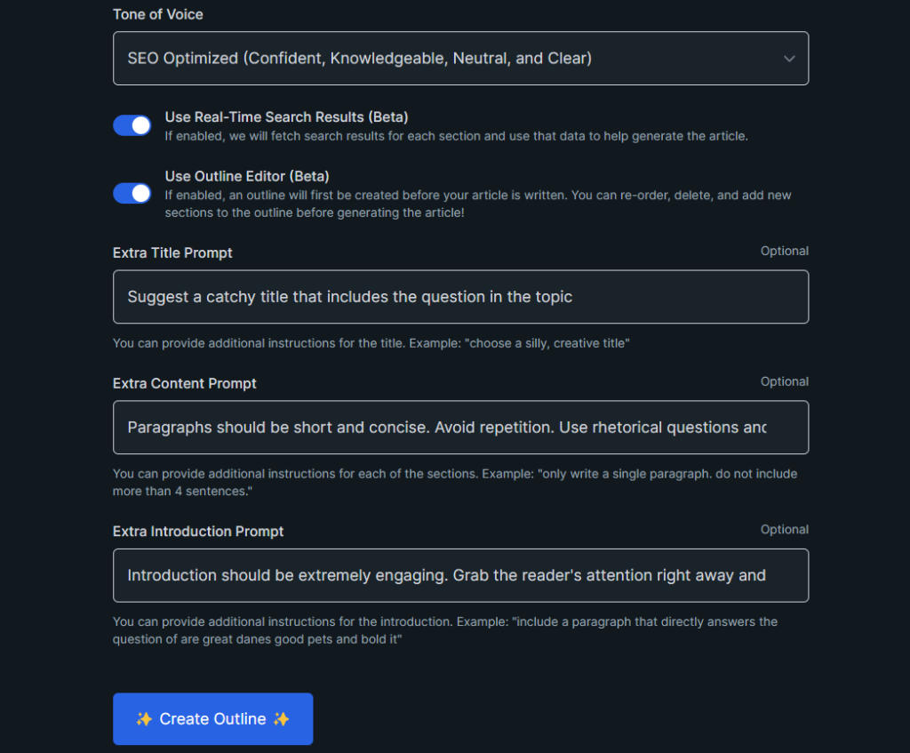
Task: Click the Optional tag beside Extra Title Prompt
Action: click(x=784, y=252)
